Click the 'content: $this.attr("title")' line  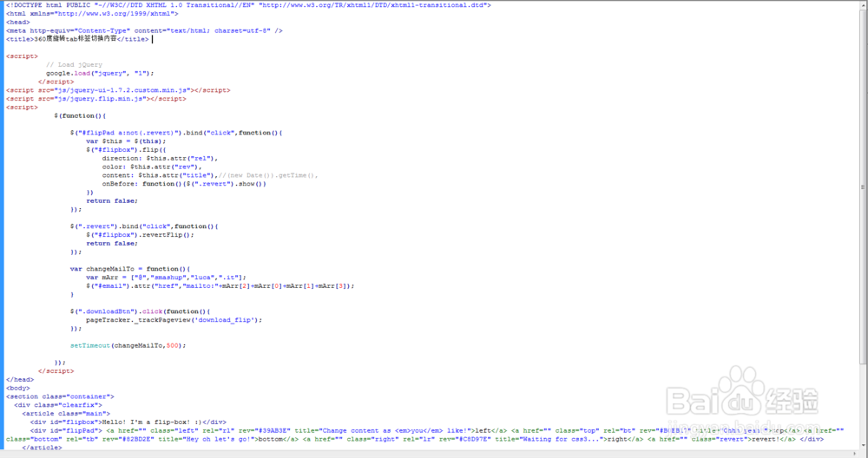[x=210, y=175]
